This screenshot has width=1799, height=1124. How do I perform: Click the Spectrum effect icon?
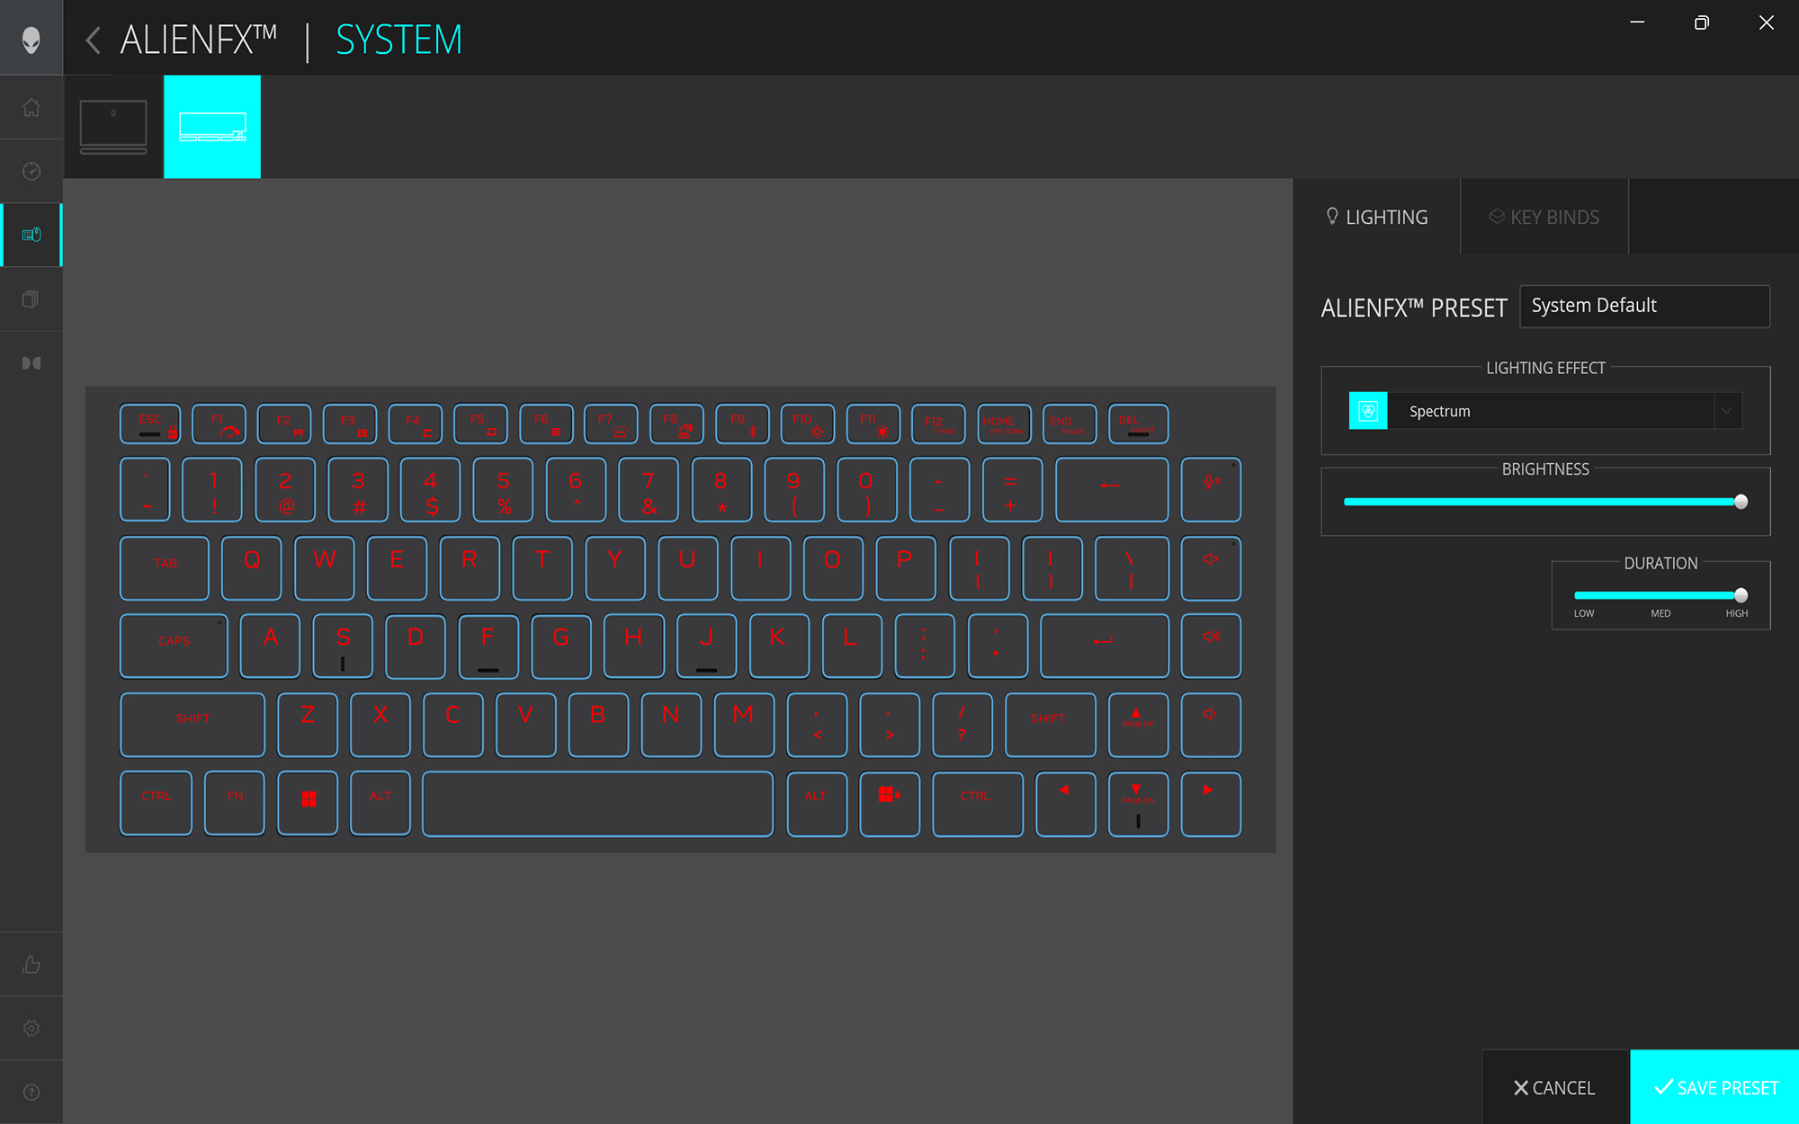point(1368,411)
